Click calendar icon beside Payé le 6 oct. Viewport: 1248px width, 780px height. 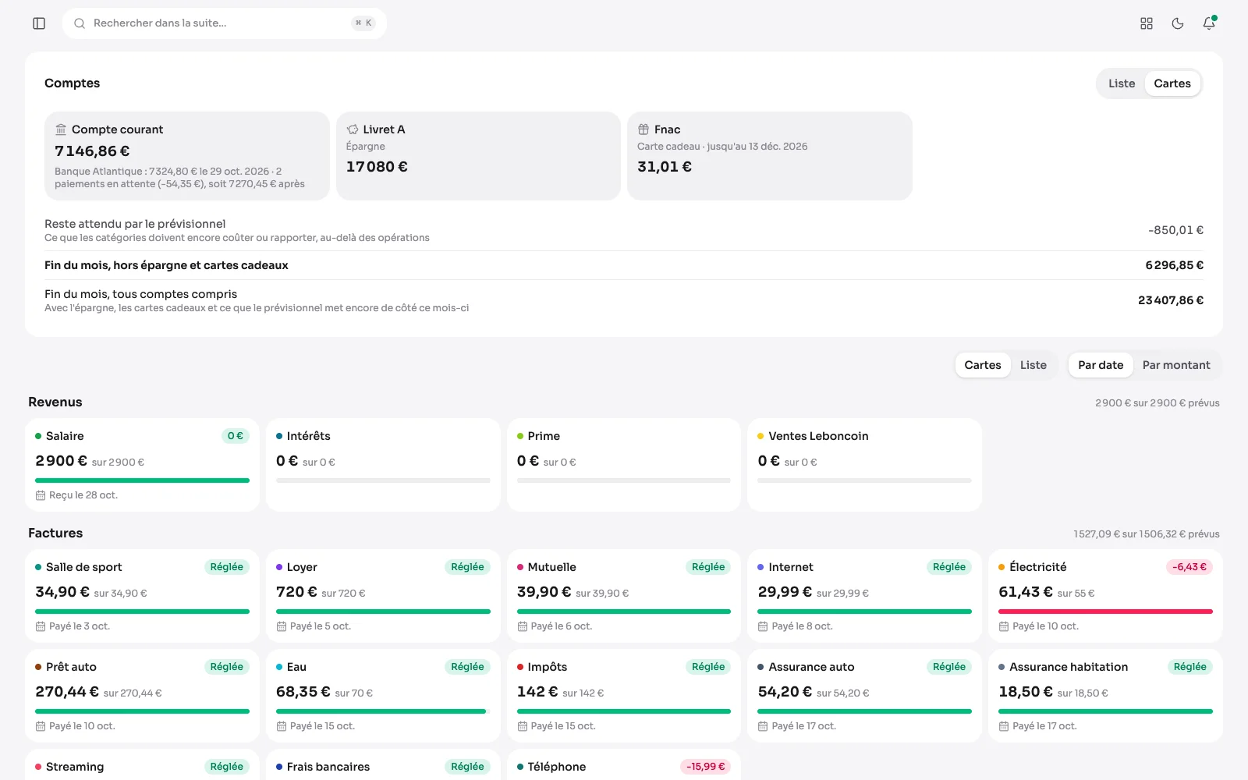(x=523, y=626)
